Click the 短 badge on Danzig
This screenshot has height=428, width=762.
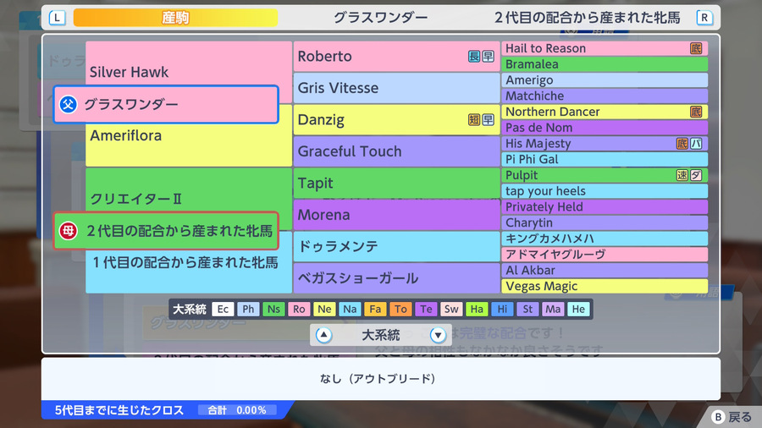[474, 119]
